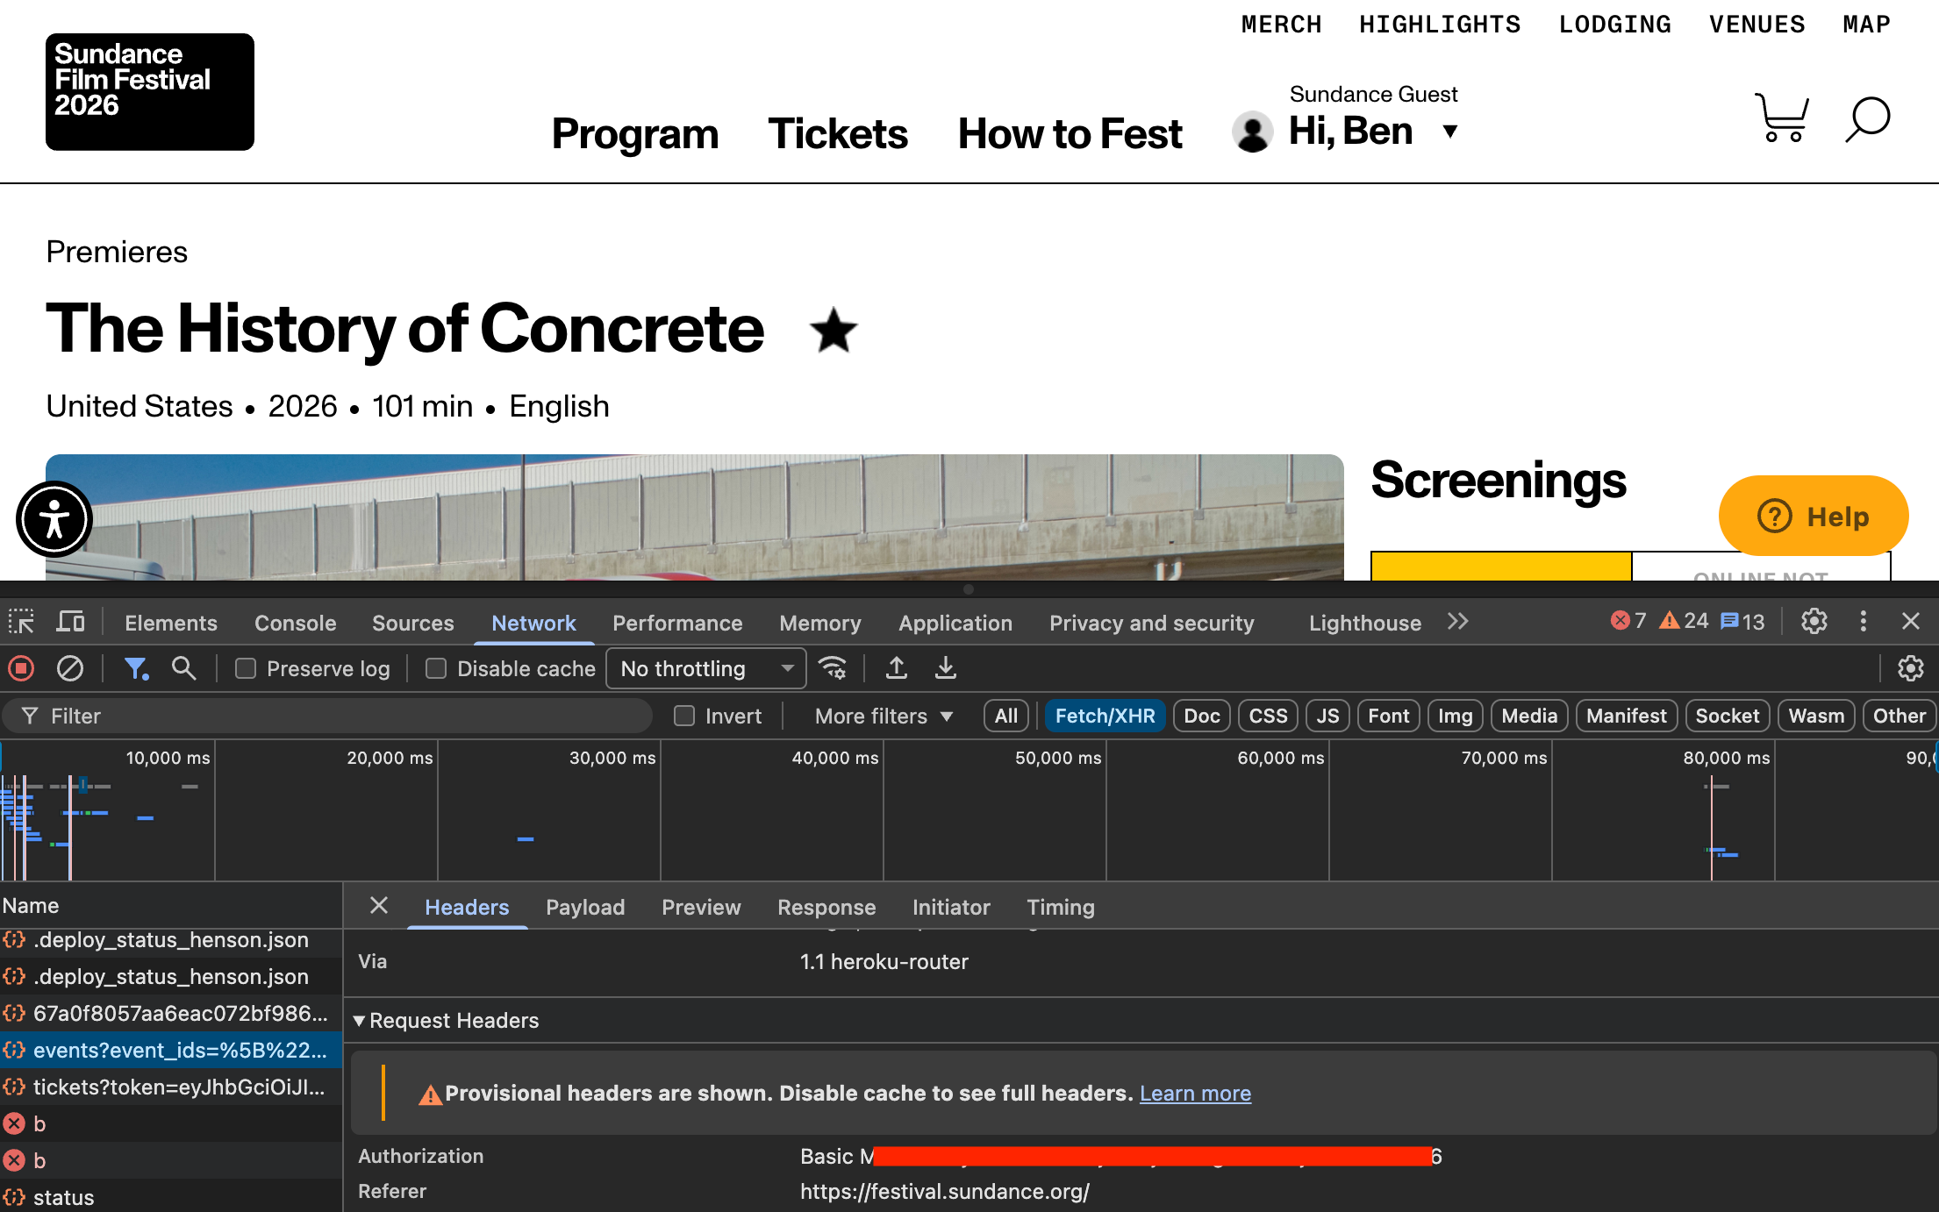Toggle the Img filter chip
Image resolution: width=1939 pixels, height=1212 pixels.
pyautogui.click(x=1455, y=716)
